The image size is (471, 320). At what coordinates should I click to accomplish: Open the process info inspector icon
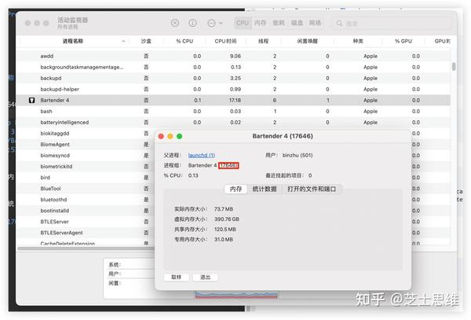click(192, 23)
